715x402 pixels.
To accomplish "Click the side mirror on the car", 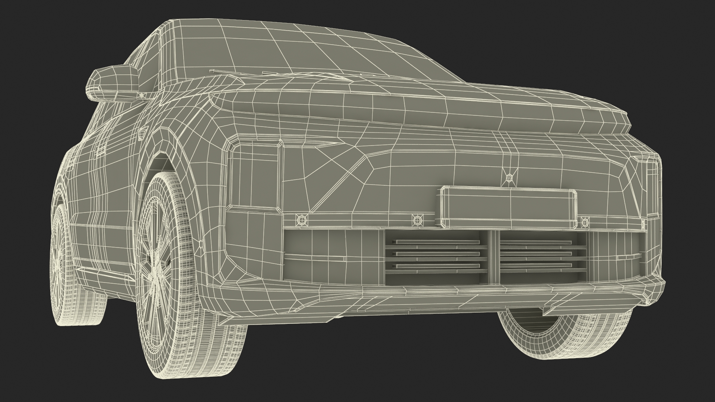I will (112, 83).
